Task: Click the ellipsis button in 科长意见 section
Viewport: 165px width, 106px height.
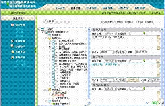Action: [158, 61]
